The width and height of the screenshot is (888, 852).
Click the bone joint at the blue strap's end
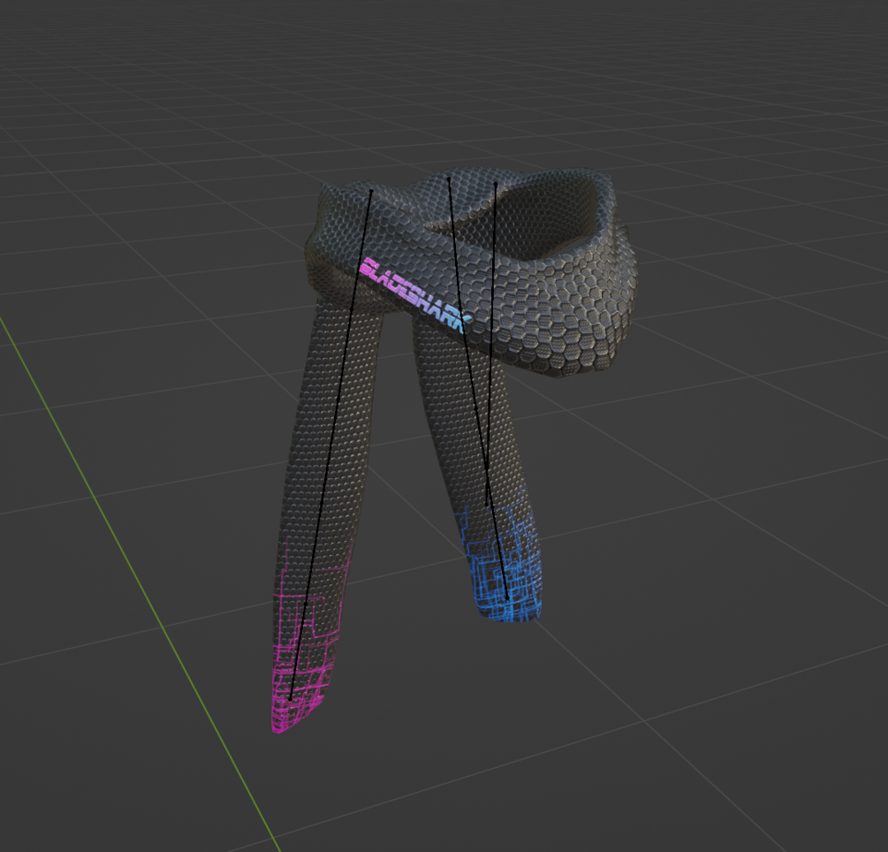[507, 597]
